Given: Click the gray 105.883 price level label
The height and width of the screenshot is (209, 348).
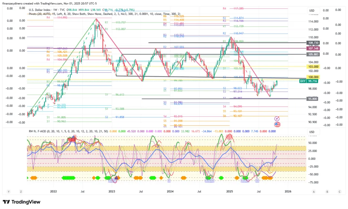Looking at the screenshot, I should tap(313, 54).
